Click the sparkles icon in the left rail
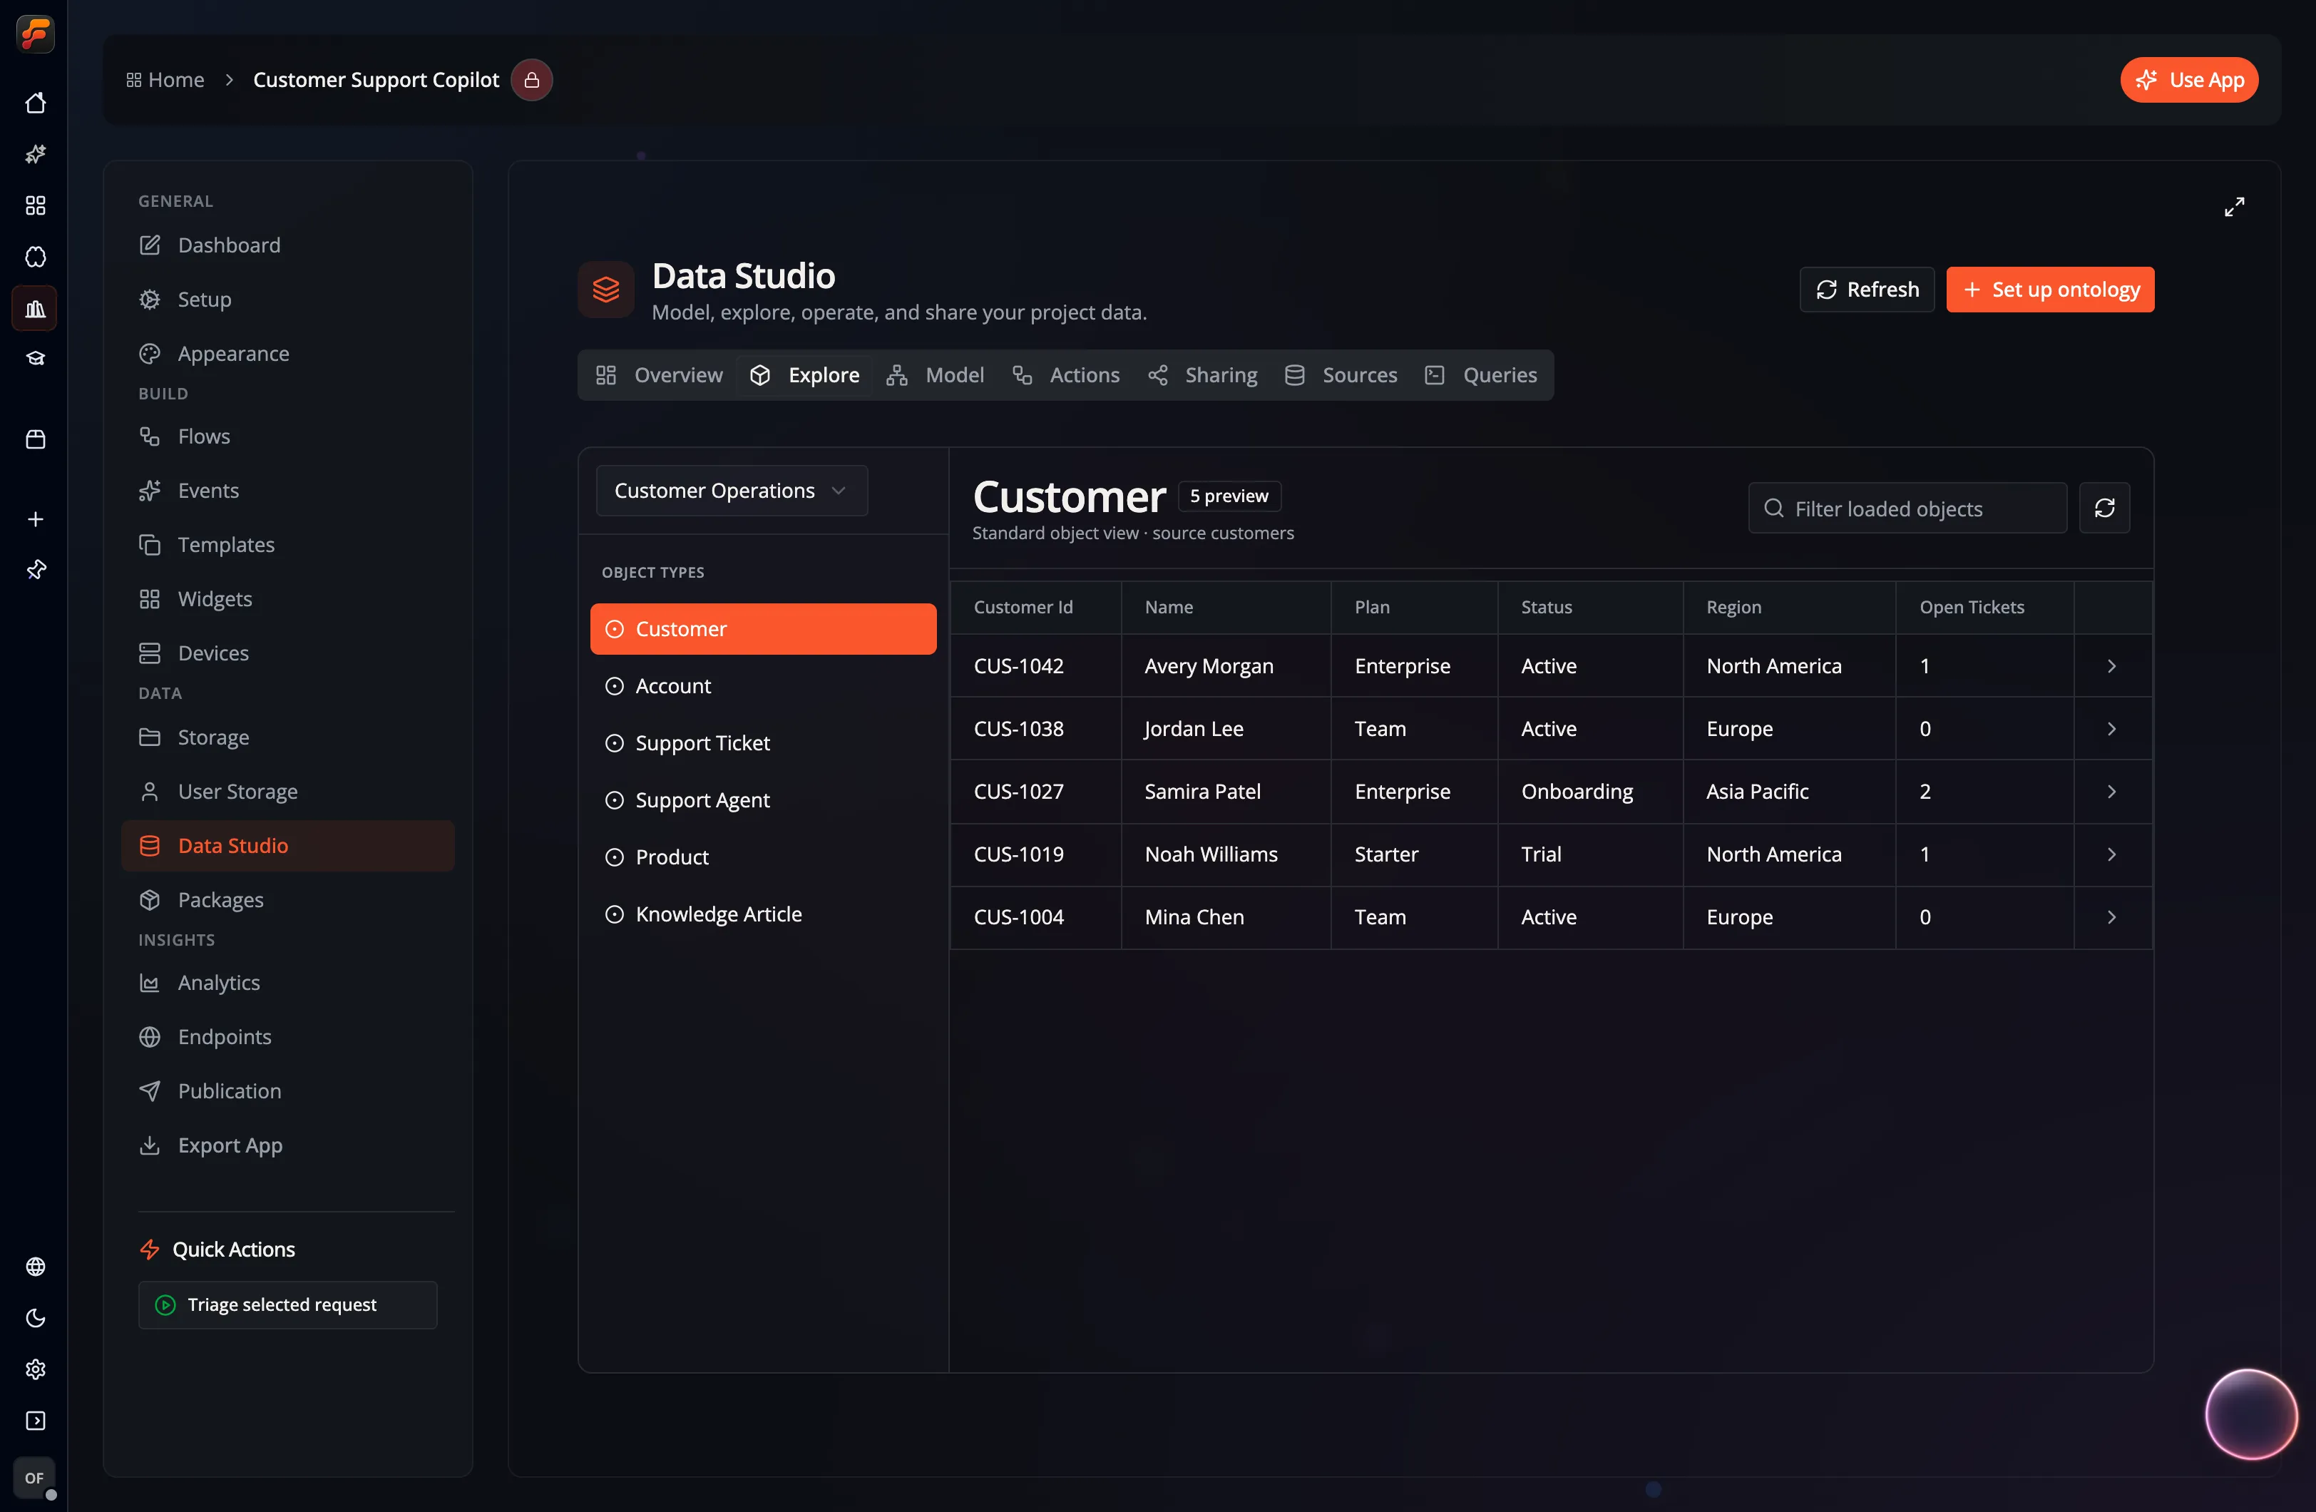The image size is (2316, 1512). (35, 154)
